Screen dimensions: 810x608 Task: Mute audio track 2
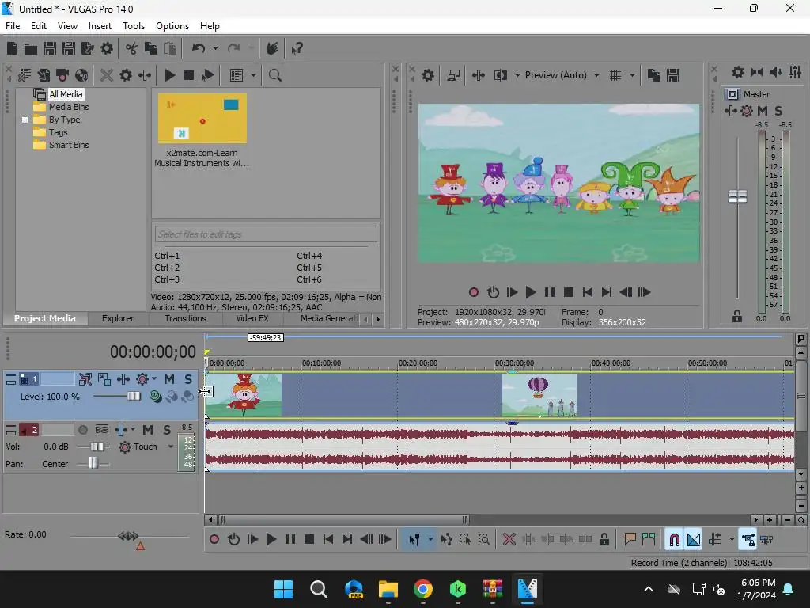click(x=148, y=430)
